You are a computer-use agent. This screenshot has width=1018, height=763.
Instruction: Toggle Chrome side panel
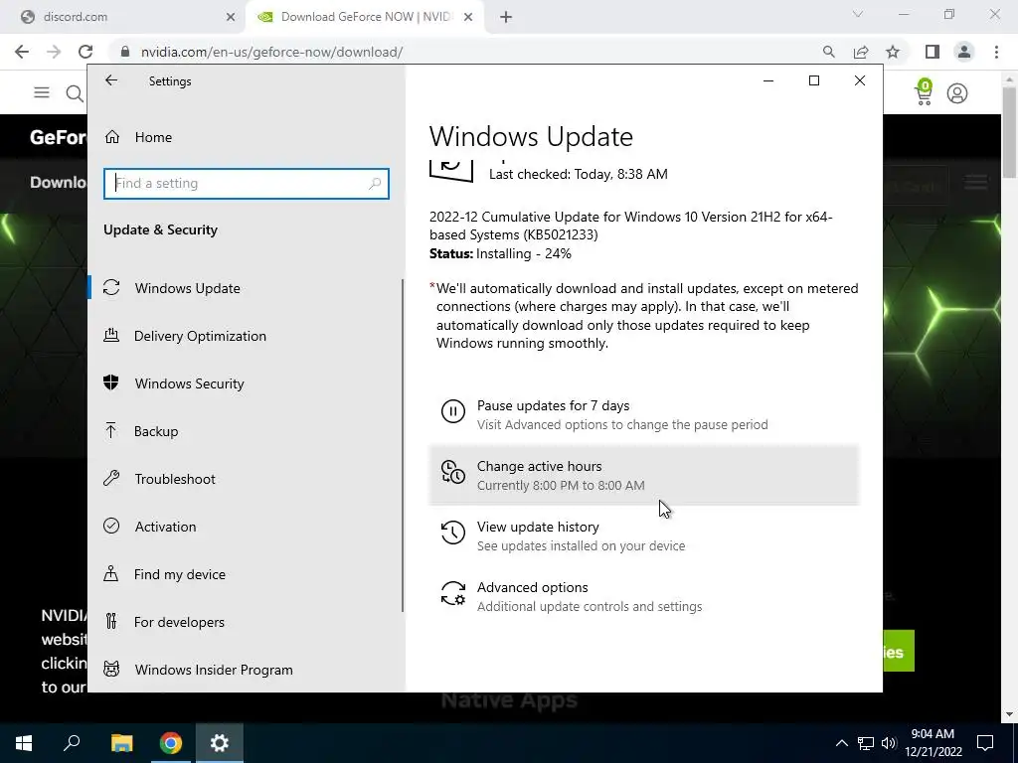tap(933, 52)
